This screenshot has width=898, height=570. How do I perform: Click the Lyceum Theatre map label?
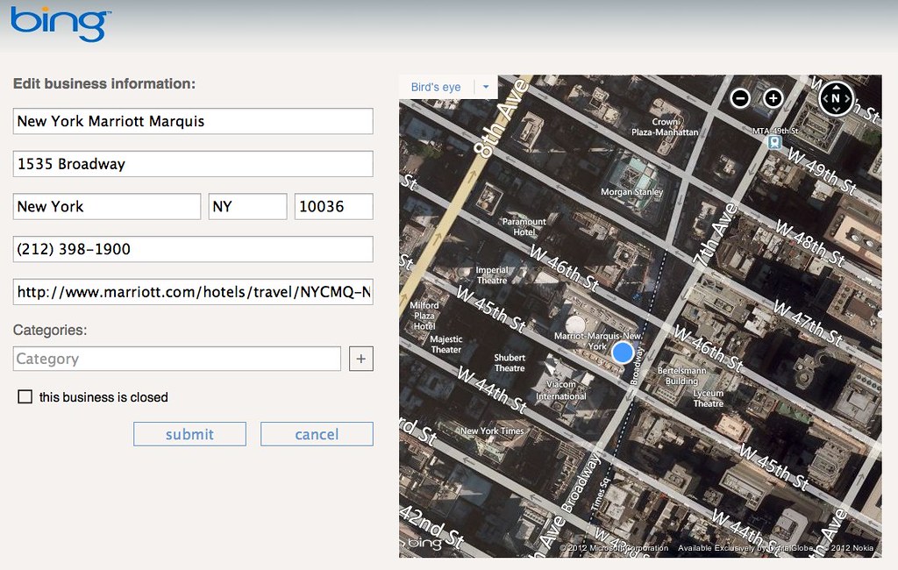coord(709,398)
